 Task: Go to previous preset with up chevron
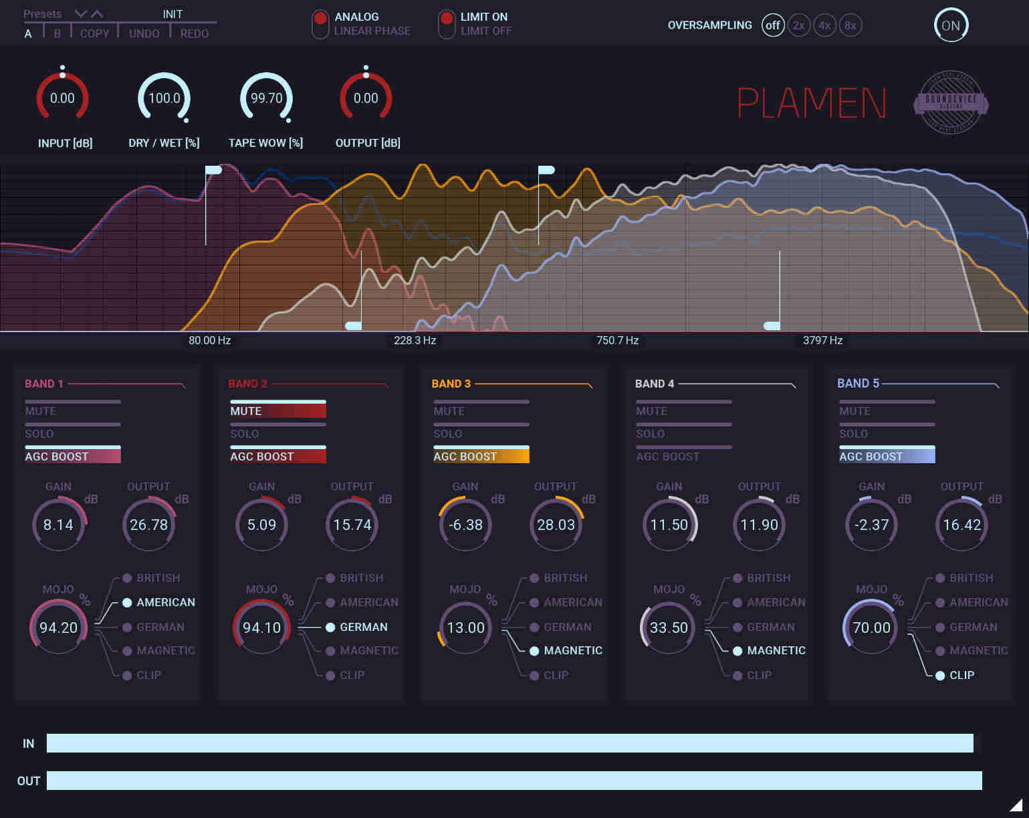(98, 14)
